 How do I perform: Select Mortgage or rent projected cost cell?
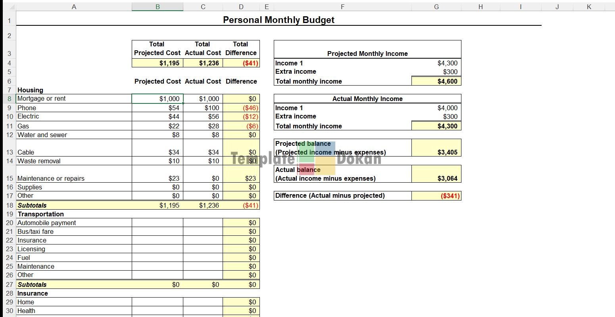(x=158, y=99)
